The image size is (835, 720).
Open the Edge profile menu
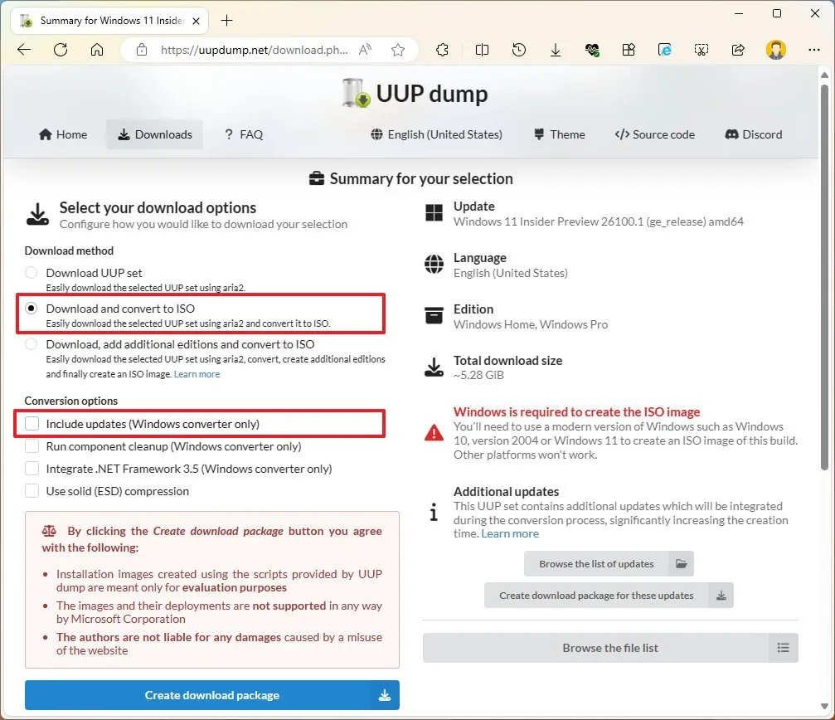point(776,50)
